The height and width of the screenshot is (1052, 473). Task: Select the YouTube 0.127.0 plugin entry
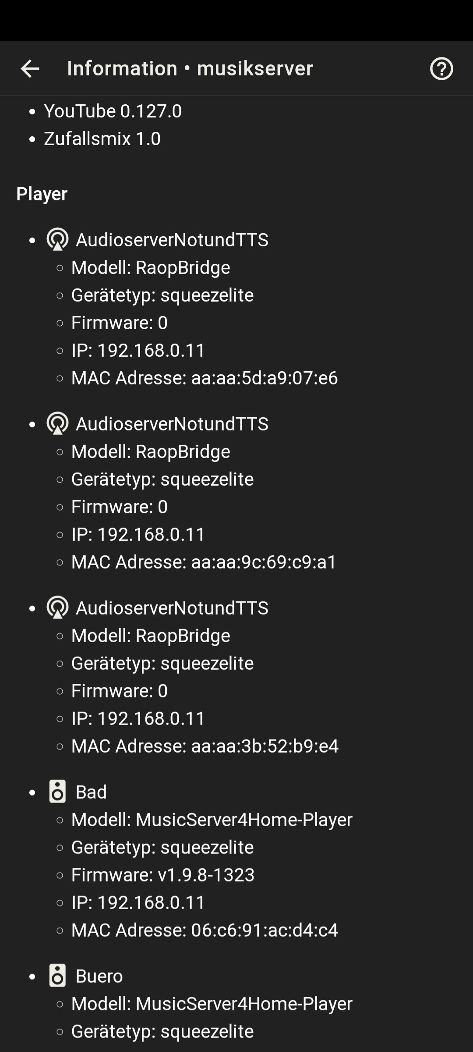(x=113, y=111)
